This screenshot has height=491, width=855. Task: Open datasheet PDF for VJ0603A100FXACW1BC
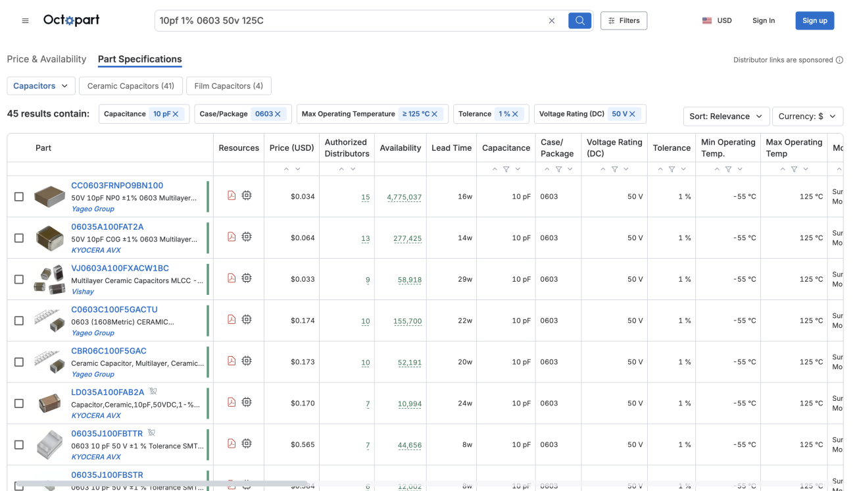232,278
